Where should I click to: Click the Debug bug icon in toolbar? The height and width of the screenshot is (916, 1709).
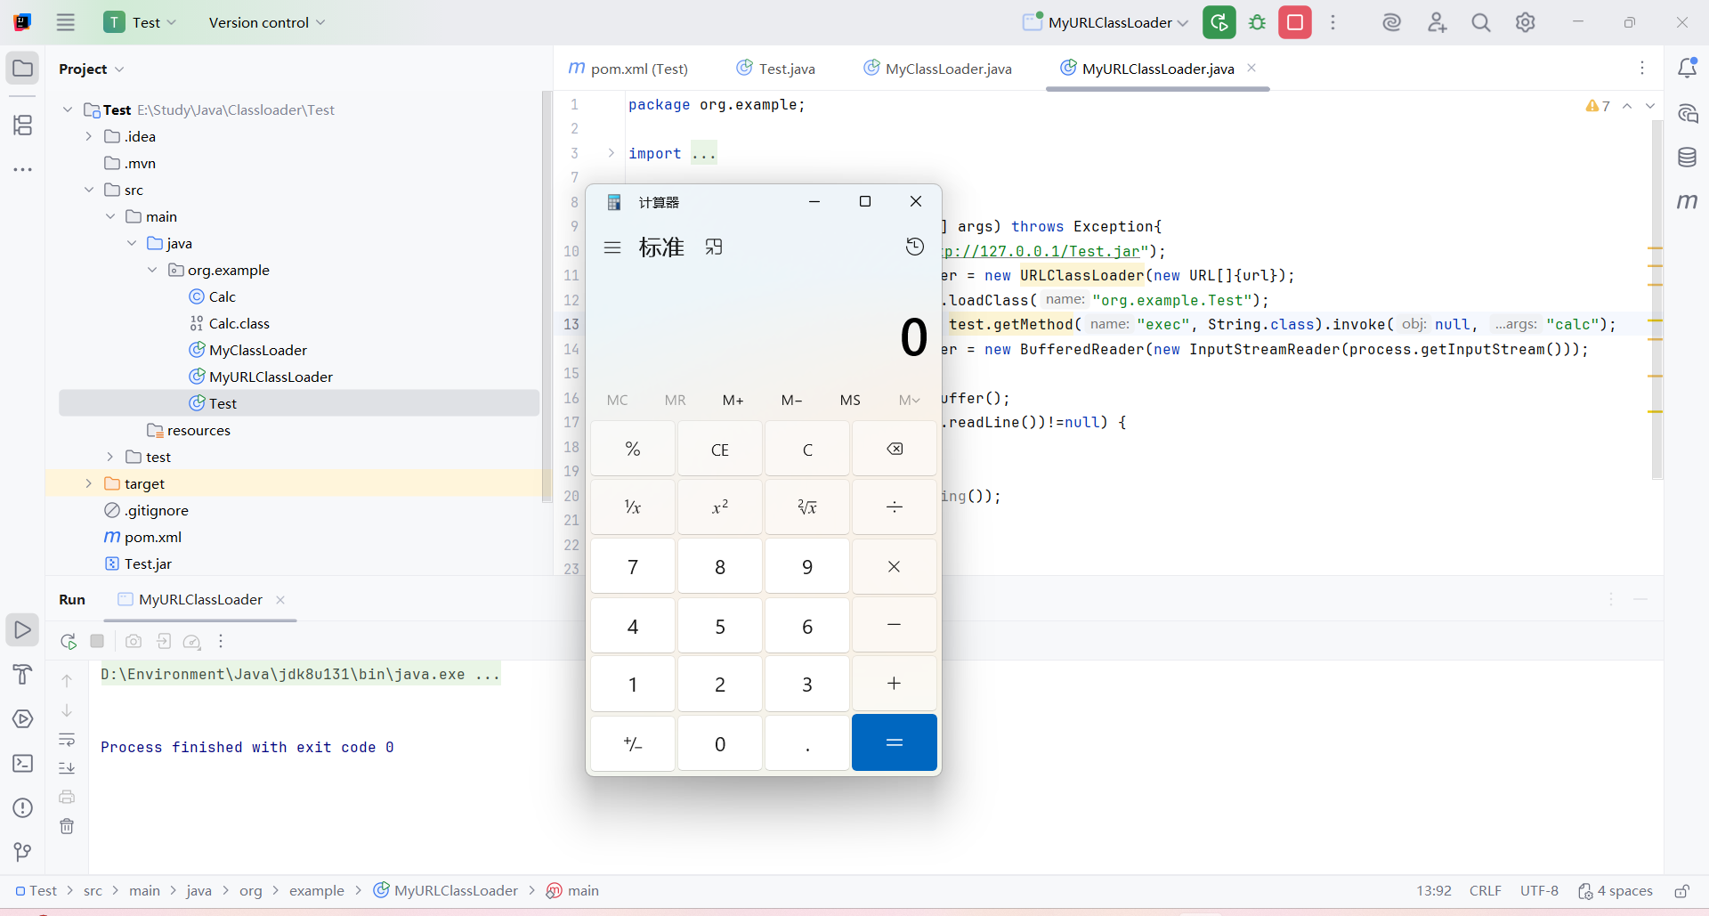(1257, 22)
